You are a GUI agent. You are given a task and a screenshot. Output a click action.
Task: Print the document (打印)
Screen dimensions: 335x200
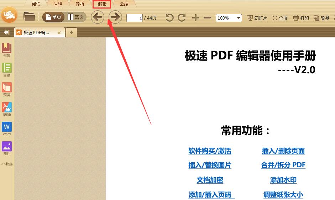(301, 18)
